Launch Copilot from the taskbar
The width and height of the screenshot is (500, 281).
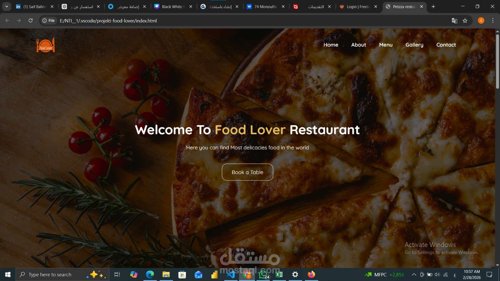tap(134, 274)
